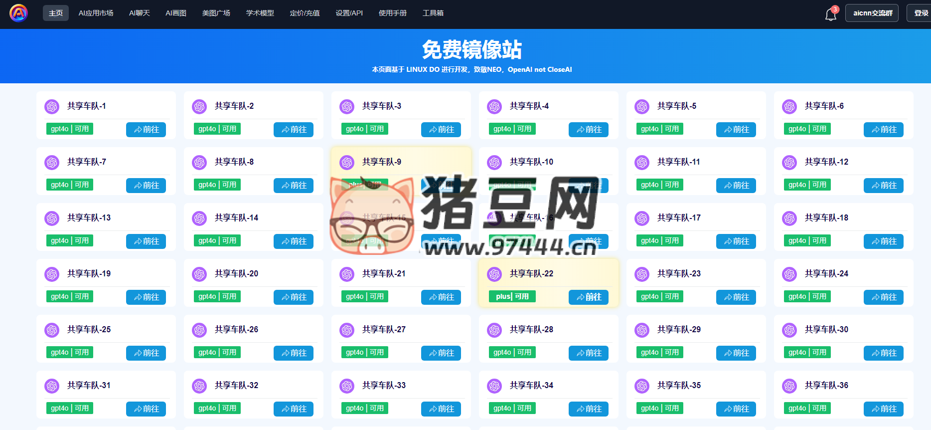The width and height of the screenshot is (931, 430).
Task: Click the ChatGPT icon of 共享车队-2
Action: [199, 106]
